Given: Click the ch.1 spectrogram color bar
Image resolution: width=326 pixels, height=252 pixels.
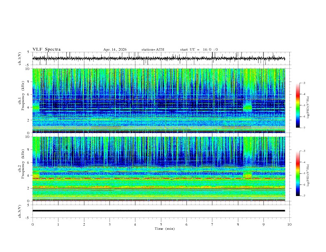Looking at the screenshot, I should pos(298,105).
